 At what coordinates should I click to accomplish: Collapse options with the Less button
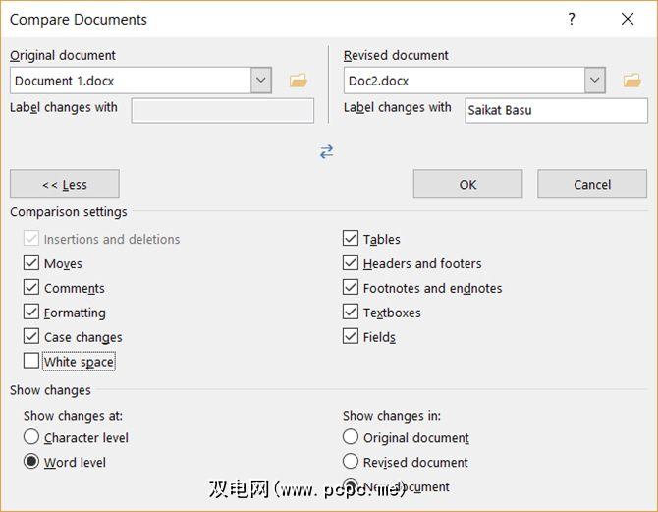[x=64, y=184]
